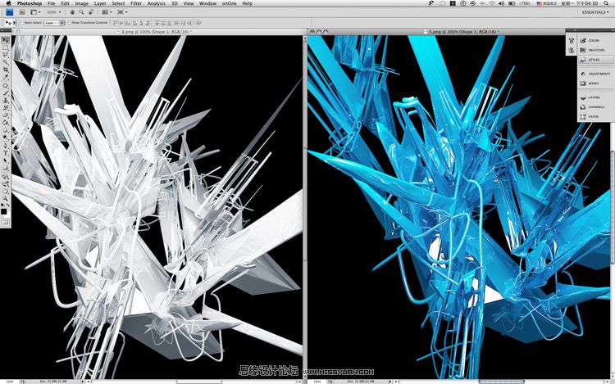Click zoom percentage field in 8.png status bar
The image size is (615, 384).
(9, 382)
